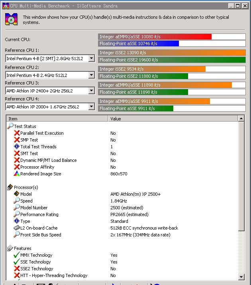
Task: Open the Reference CPU 1 dropdown
Action: pos(91,59)
